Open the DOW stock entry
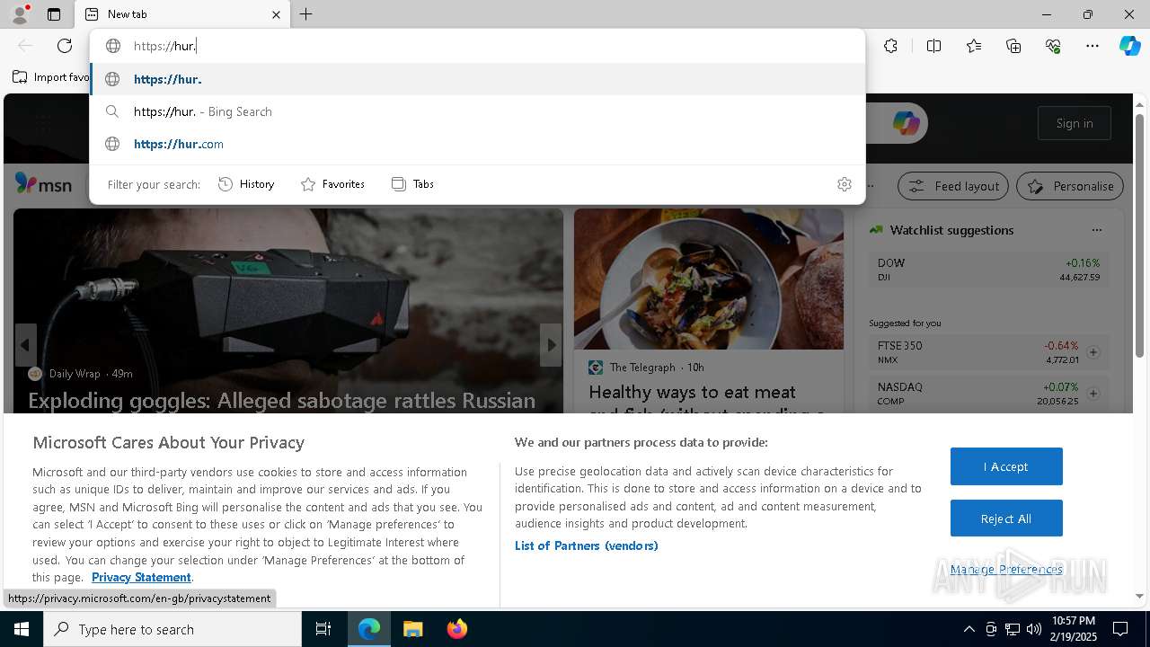The height and width of the screenshot is (647, 1150). click(x=988, y=270)
